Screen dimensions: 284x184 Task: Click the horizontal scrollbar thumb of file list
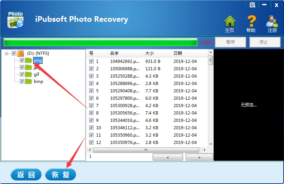click(x=146, y=150)
